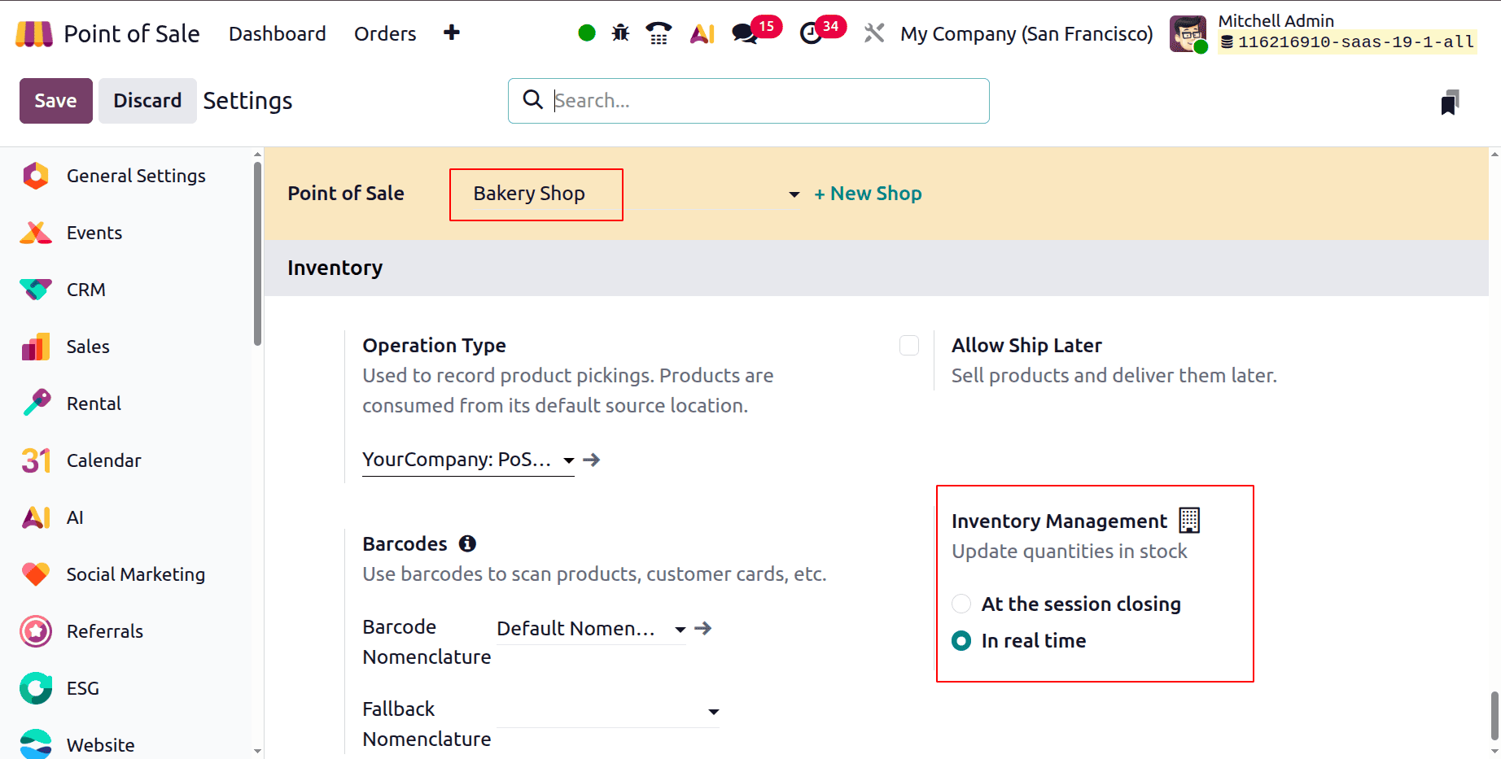
Task: Click the Settings breadcrumb title
Action: pos(247,101)
